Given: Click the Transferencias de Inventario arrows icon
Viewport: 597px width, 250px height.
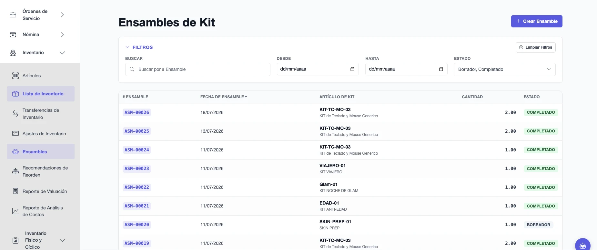Looking at the screenshot, I should click(15, 113).
